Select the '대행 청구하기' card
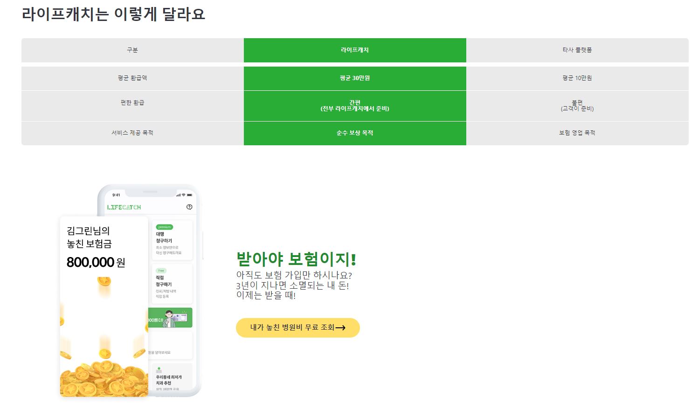 (x=172, y=240)
